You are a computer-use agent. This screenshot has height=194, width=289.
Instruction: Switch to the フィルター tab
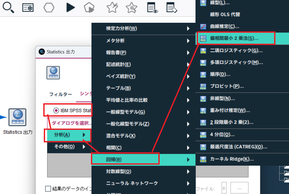(60, 95)
